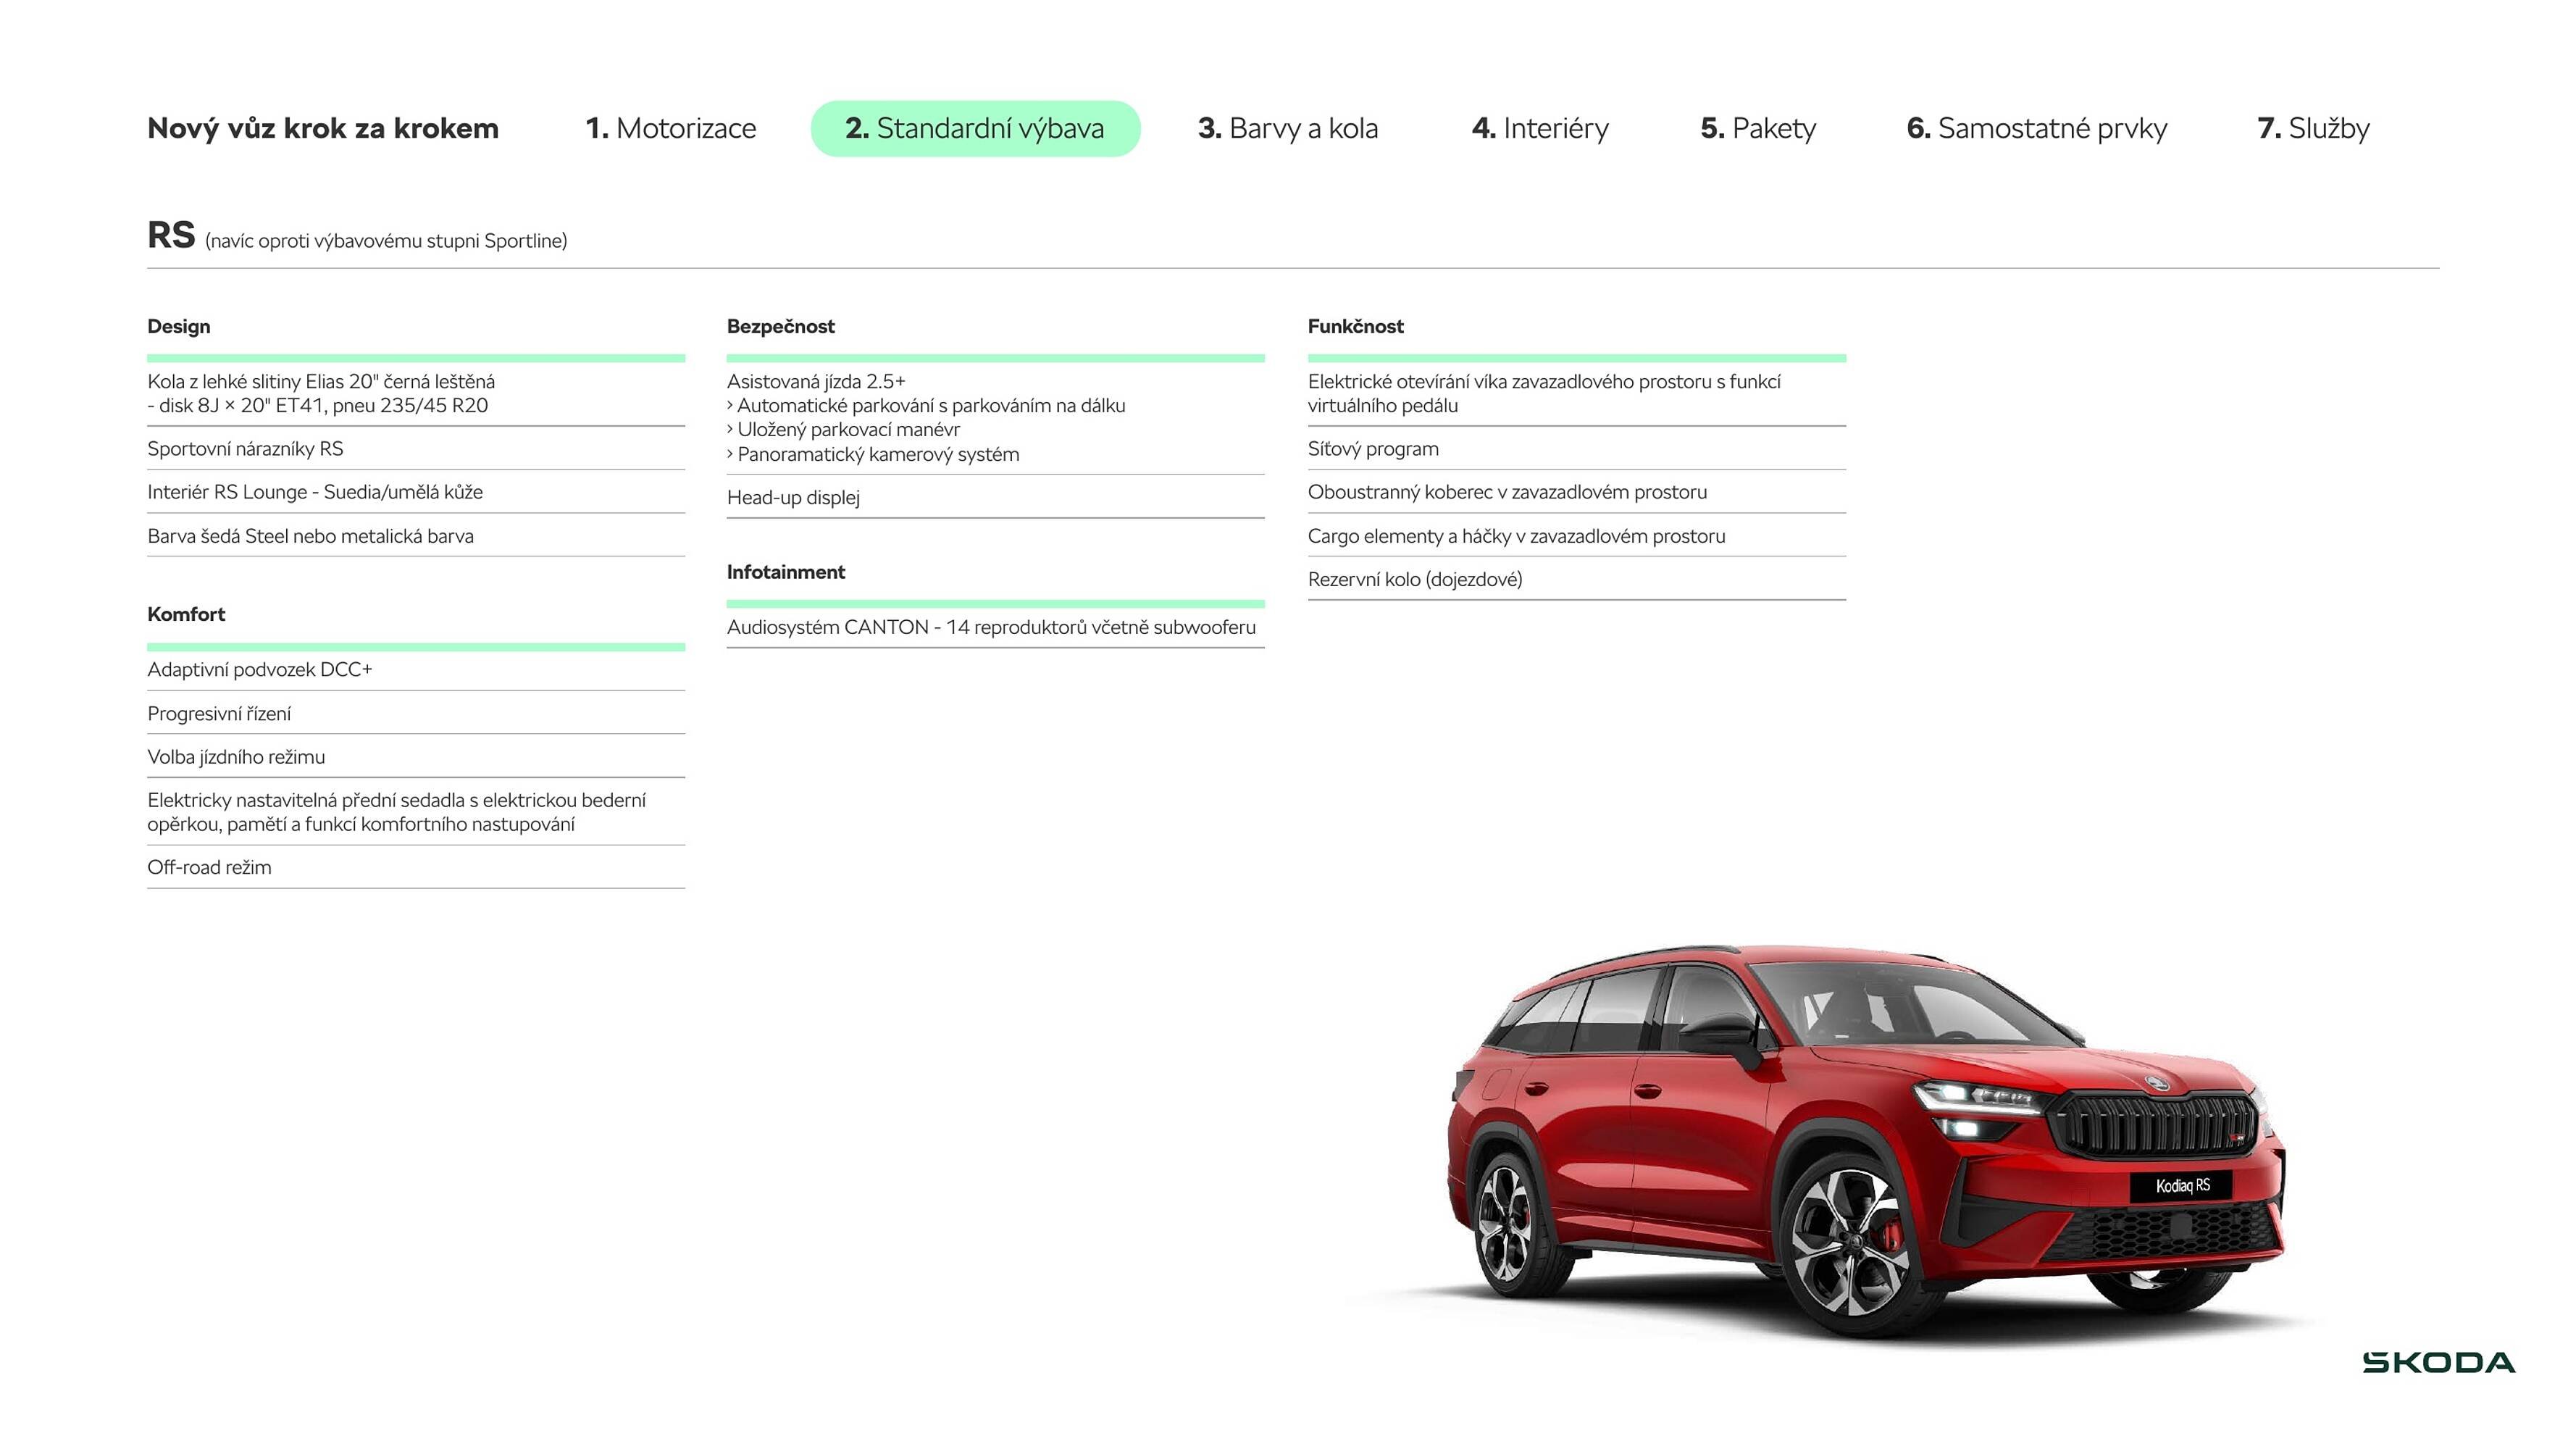
Task: Click the Design category header
Action: click(x=179, y=326)
